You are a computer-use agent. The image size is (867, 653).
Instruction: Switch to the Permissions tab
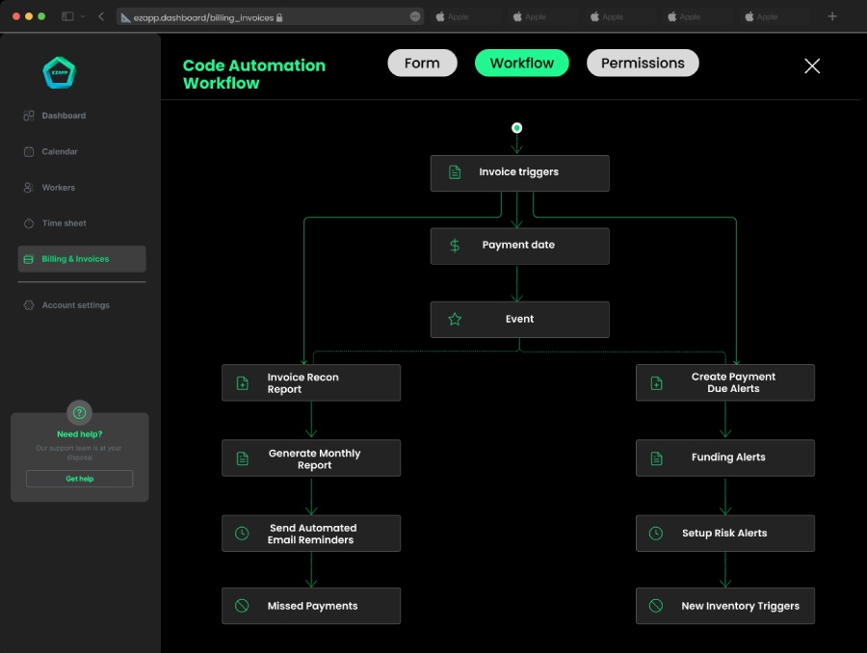coord(643,64)
